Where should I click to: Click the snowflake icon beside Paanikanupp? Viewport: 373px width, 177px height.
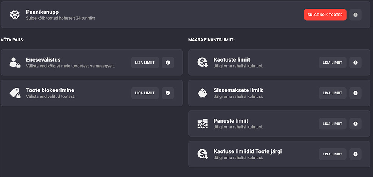[15, 15]
